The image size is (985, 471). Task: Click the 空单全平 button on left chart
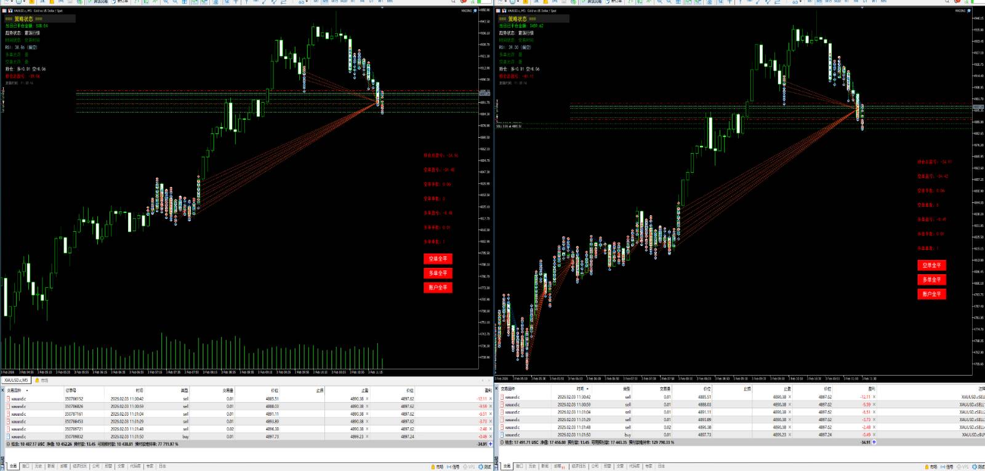tap(438, 259)
